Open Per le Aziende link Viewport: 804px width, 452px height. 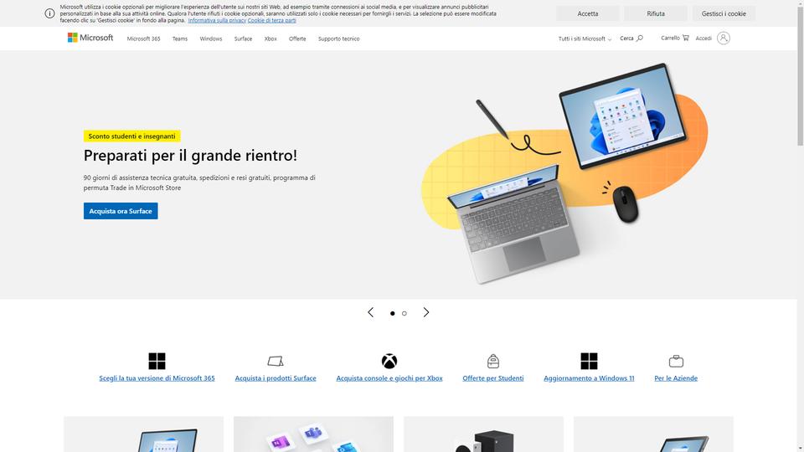pos(676,378)
